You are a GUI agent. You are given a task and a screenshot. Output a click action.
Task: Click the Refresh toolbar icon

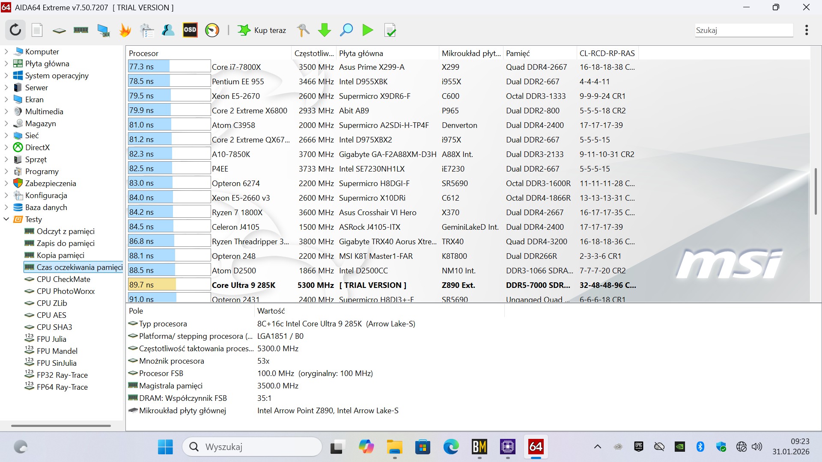tap(15, 30)
